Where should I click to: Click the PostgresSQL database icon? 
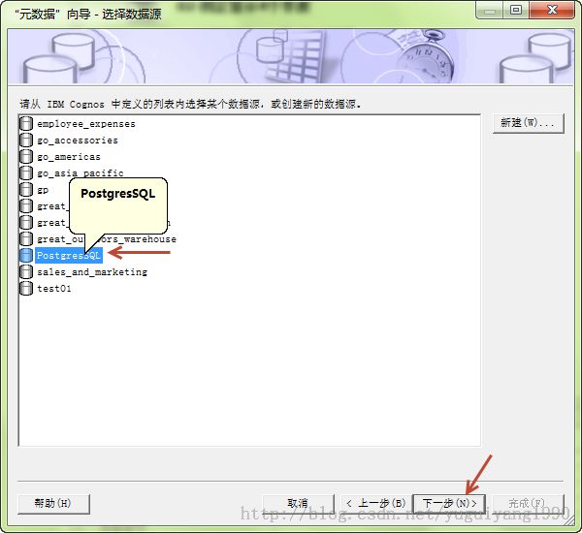point(26,255)
